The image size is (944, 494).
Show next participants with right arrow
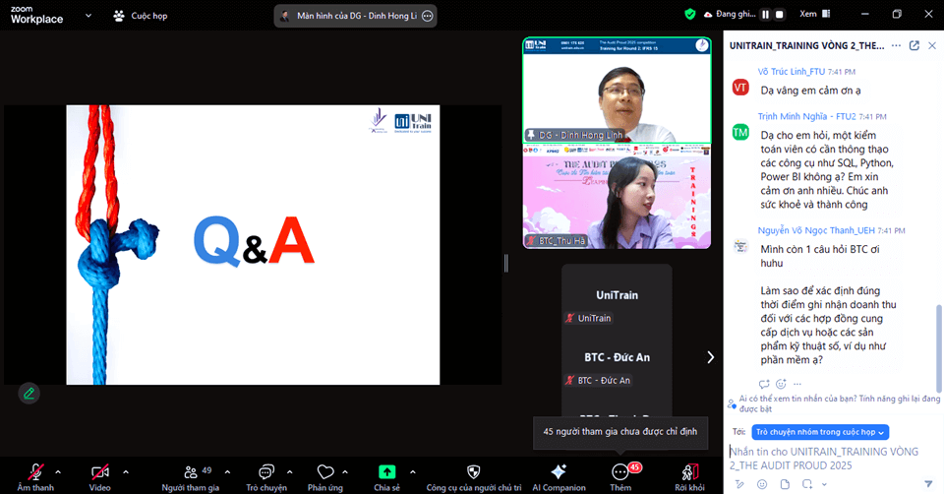point(710,357)
